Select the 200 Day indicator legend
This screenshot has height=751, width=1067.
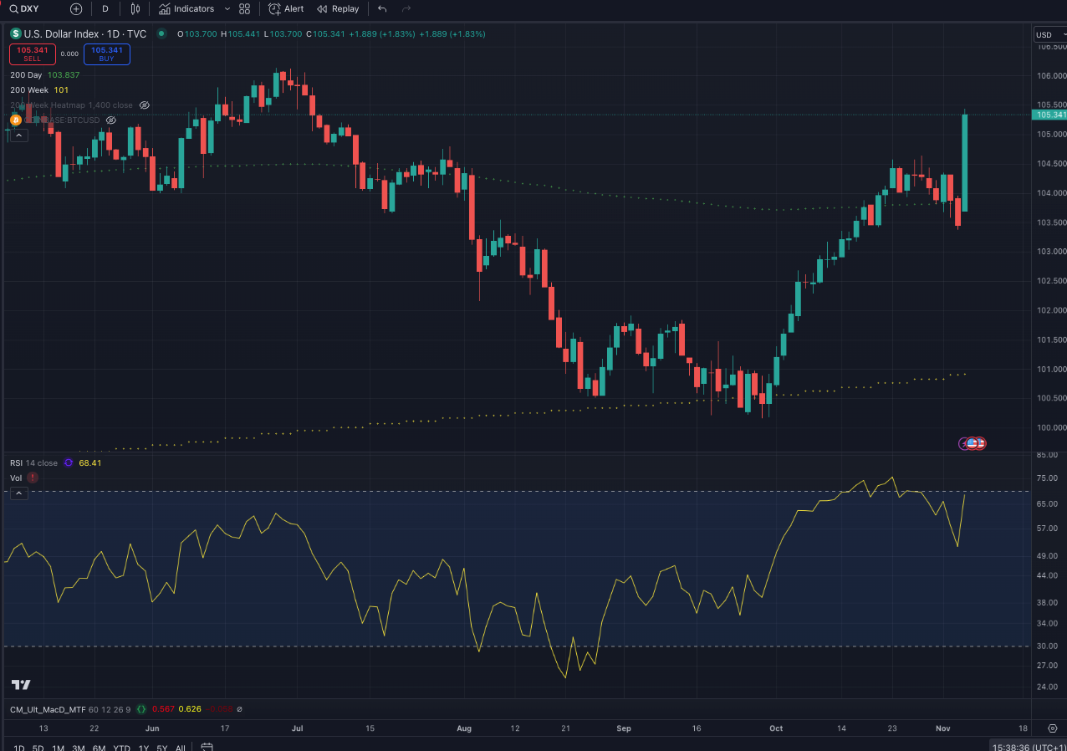(26, 74)
